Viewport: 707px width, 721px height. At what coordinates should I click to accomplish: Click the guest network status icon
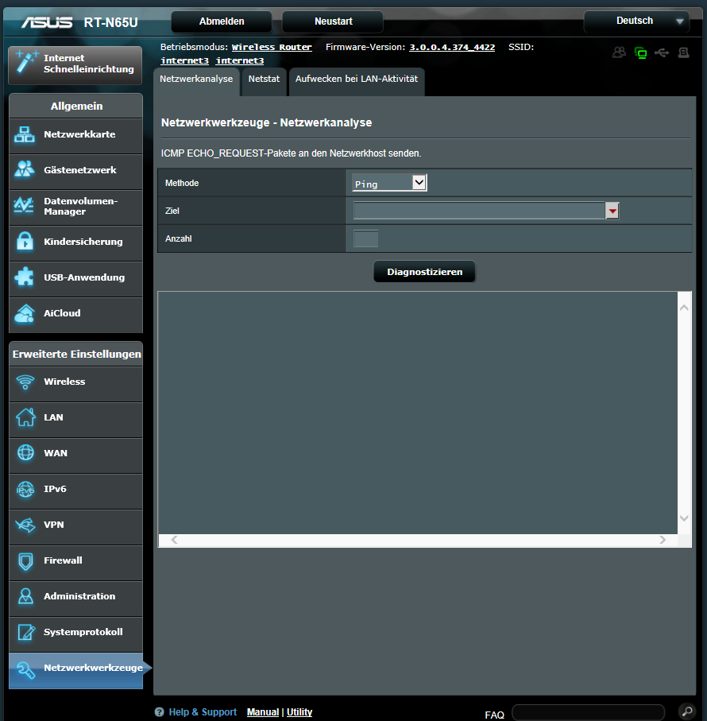619,53
